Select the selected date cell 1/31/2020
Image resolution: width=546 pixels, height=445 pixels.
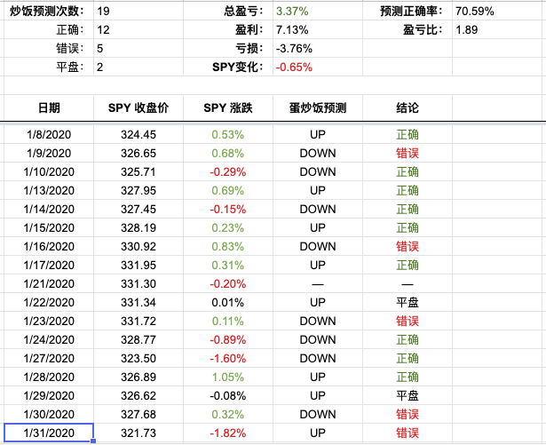tap(49, 433)
